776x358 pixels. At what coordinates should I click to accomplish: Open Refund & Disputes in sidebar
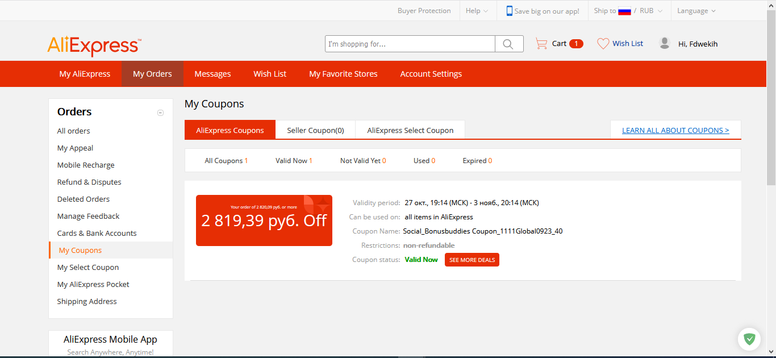coord(89,182)
